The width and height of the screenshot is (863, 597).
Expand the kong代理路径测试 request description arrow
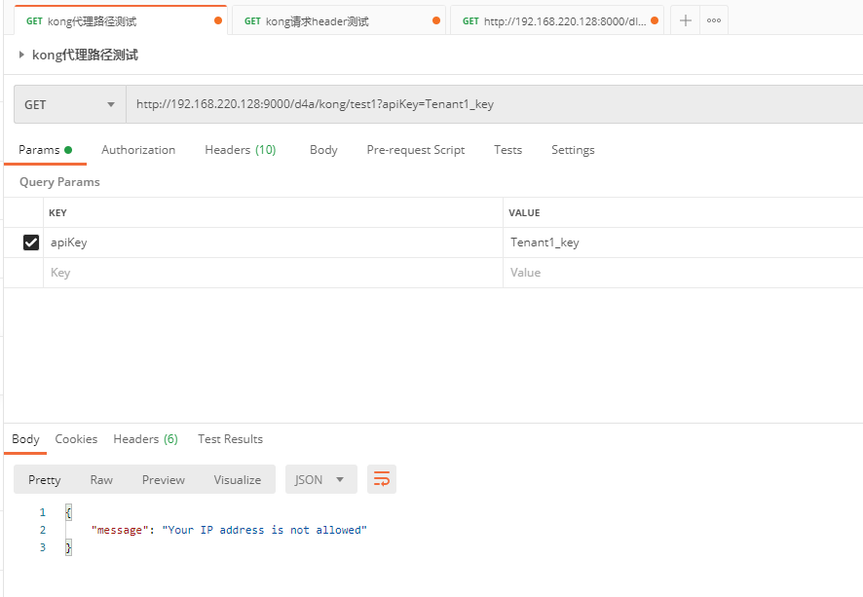pyautogui.click(x=21, y=55)
